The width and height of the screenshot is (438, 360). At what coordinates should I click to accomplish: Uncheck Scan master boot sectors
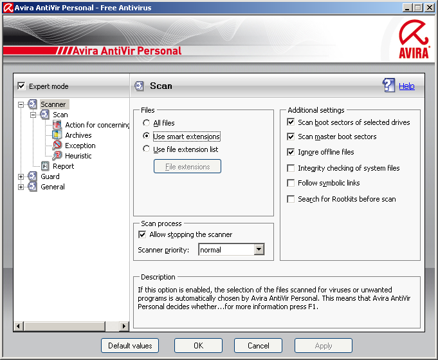pyautogui.click(x=291, y=137)
